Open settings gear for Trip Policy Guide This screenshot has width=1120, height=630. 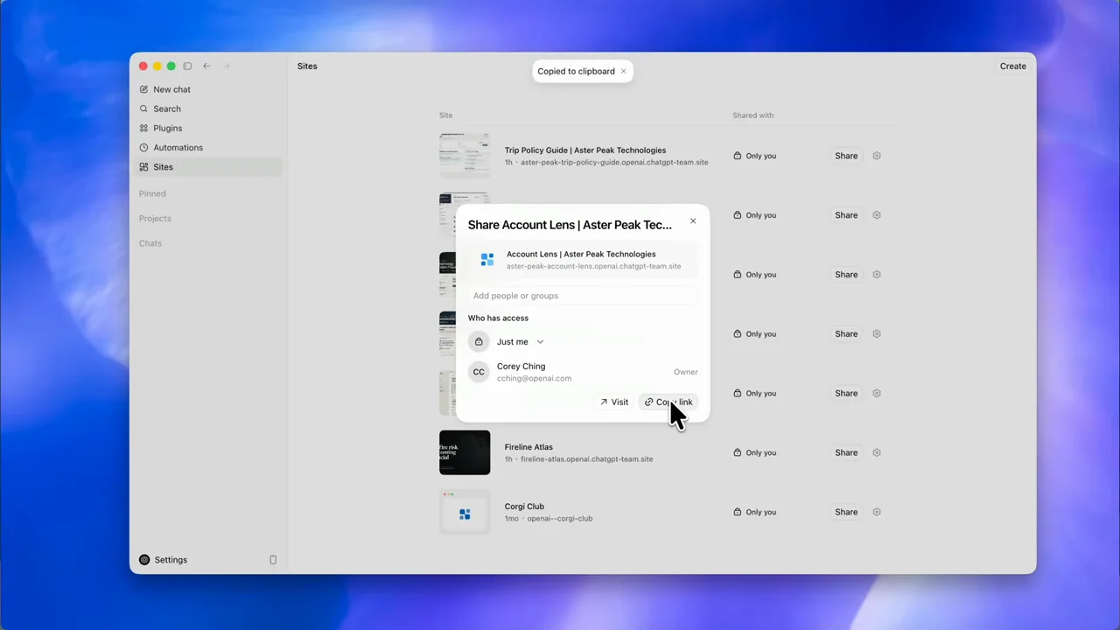877,156
